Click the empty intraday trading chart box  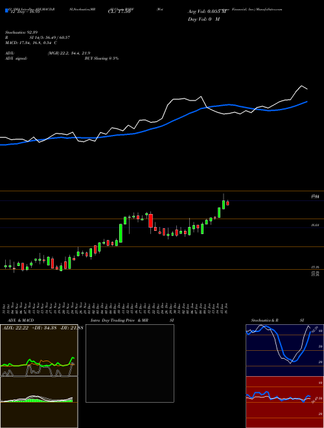(x=130, y=363)
